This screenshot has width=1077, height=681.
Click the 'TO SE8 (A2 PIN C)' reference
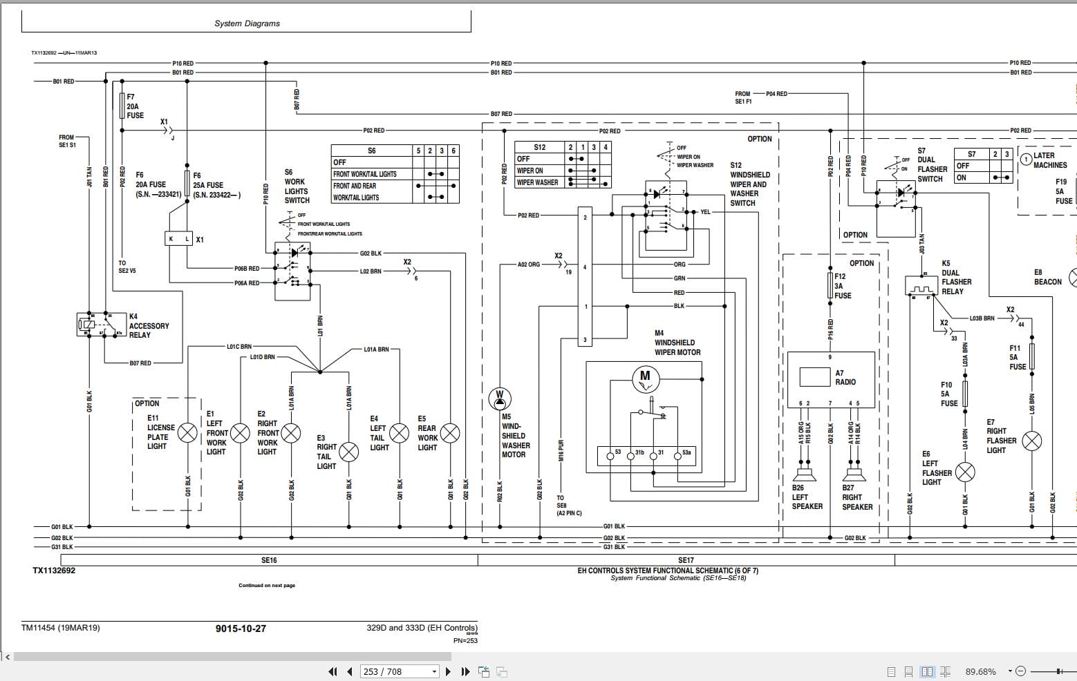[569, 506]
